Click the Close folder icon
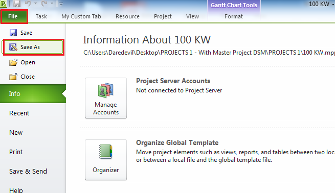335x193 pixels. 13,77
